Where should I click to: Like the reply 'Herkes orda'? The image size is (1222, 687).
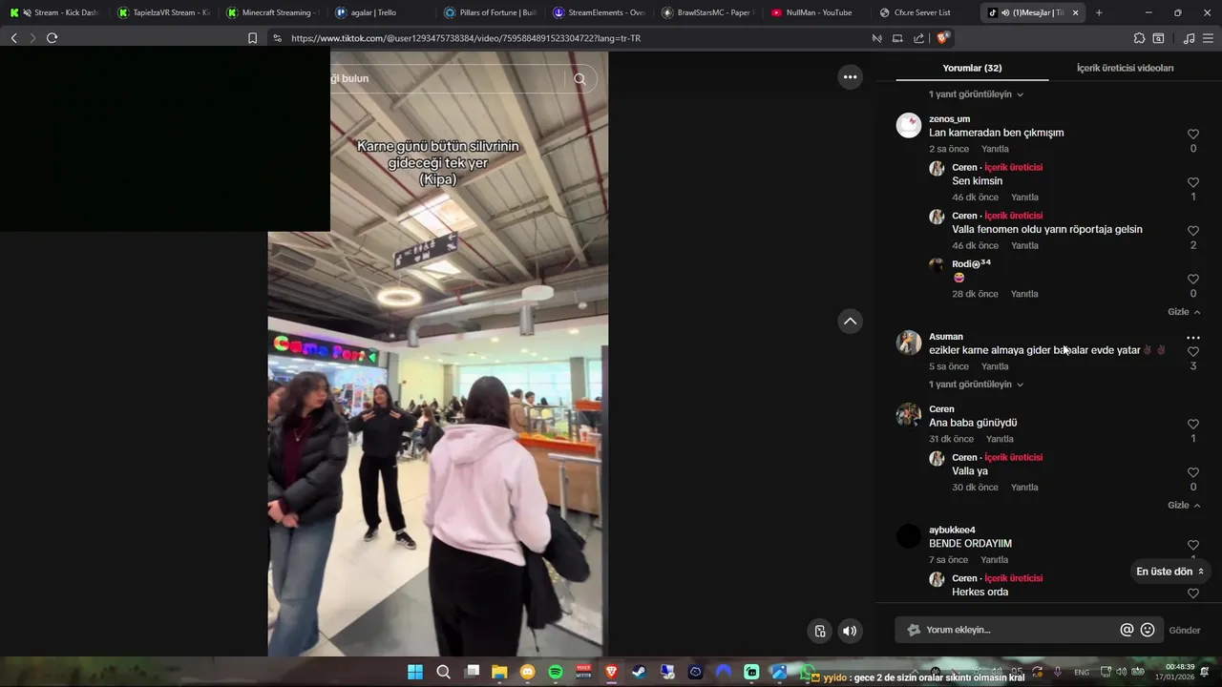coord(1192,593)
